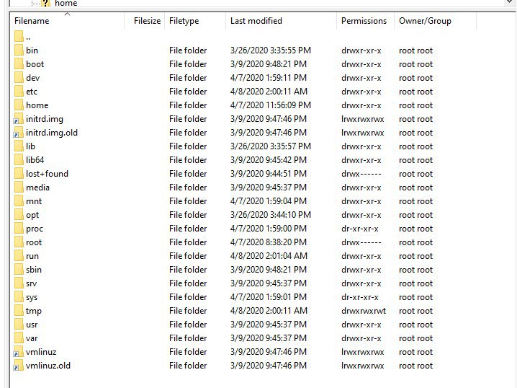
Task: Sort list by Filename column header
Action: [67, 21]
